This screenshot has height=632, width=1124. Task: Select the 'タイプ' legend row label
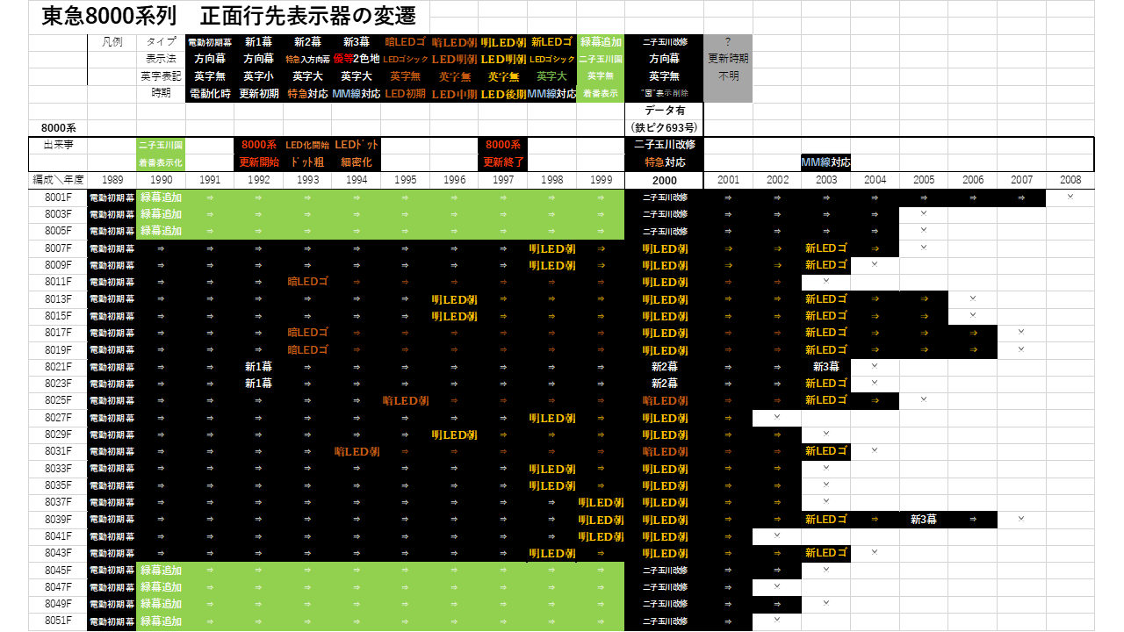click(x=161, y=42)
